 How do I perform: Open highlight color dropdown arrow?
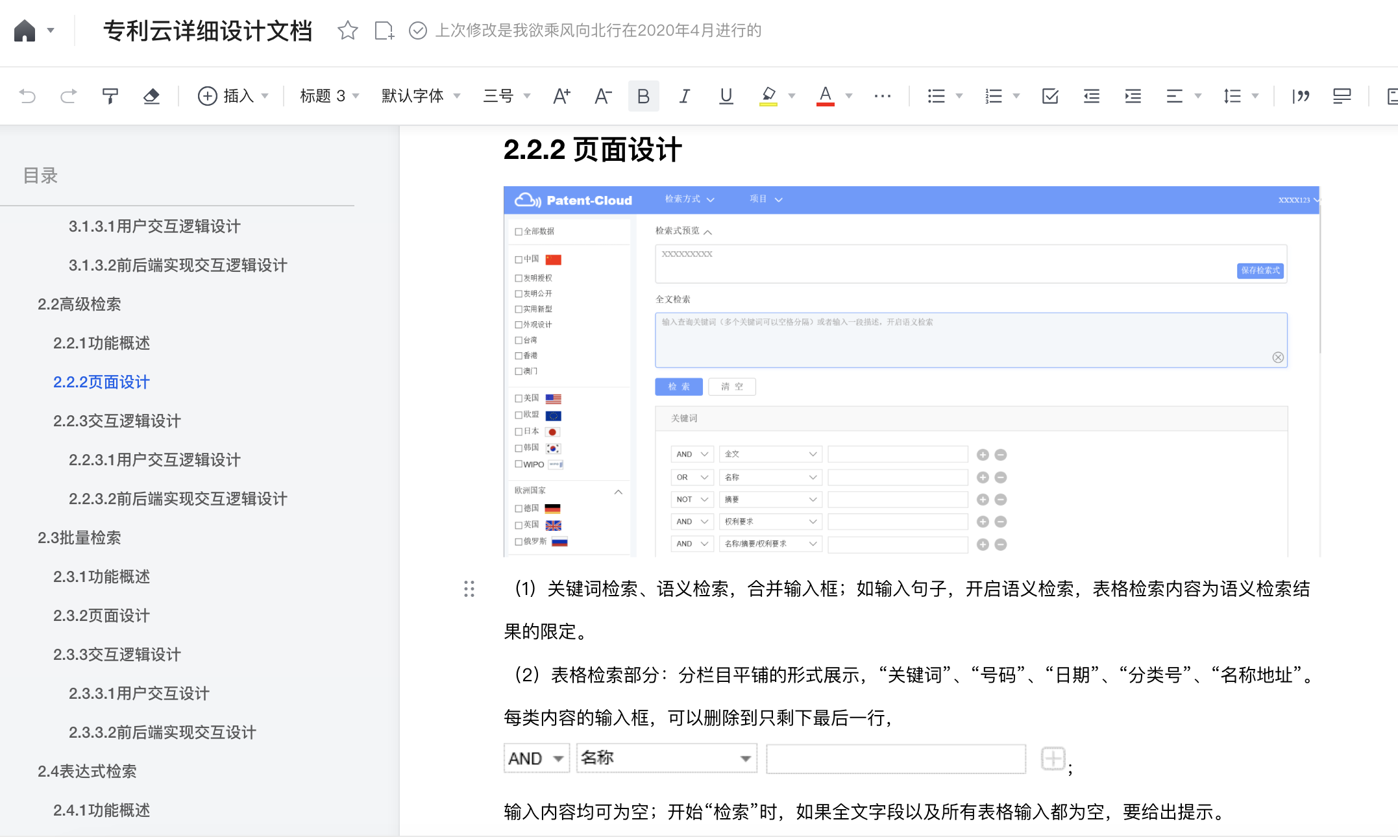792,96
